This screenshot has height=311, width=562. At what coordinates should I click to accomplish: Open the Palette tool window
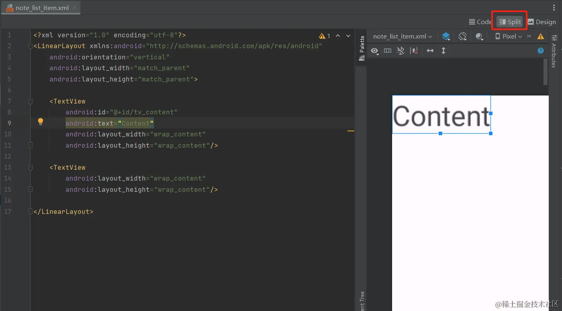(x=362, y=48)
